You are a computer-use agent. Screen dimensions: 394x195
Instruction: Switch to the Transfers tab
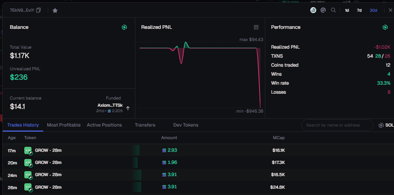[x=145, y=125]
